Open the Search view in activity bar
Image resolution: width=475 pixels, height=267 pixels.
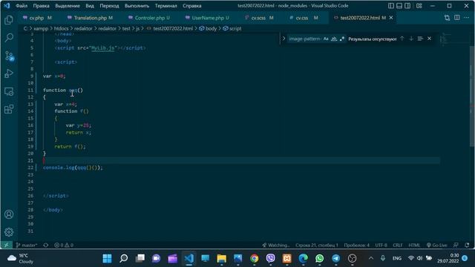point(9,38)
